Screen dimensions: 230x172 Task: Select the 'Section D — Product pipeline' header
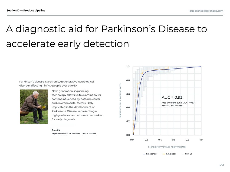pos(26,11)
